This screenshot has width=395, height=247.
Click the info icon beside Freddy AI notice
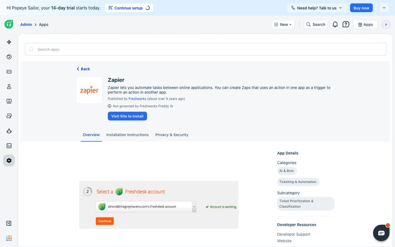(109, 106)
